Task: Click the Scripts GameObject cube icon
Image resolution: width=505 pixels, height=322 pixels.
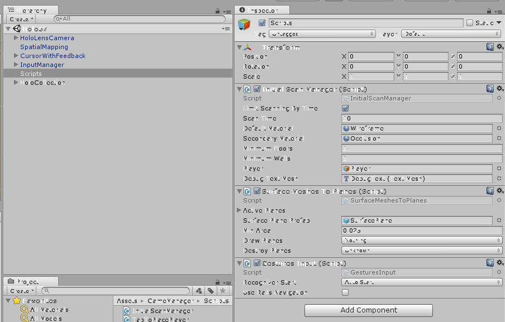Action: point(244,25)
